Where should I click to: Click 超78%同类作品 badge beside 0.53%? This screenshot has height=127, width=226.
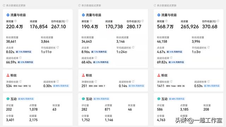click(x=212, y=86)
